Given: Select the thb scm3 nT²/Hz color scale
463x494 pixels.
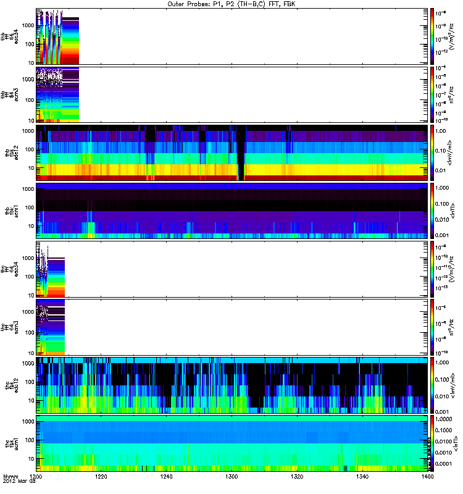Looking at the screenshot, I should click(432, 95).
